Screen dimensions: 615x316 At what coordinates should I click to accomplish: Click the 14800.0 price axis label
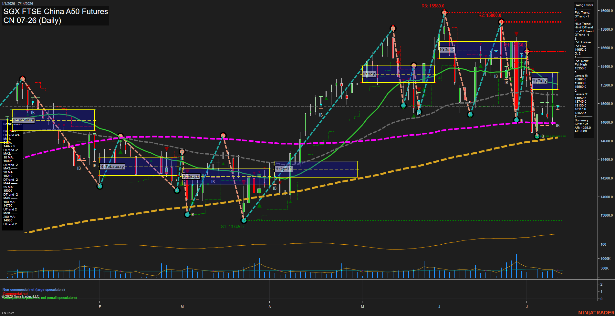click(607, 122)
